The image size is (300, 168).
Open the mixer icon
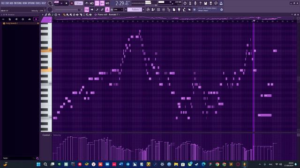[x=164, y=9]
